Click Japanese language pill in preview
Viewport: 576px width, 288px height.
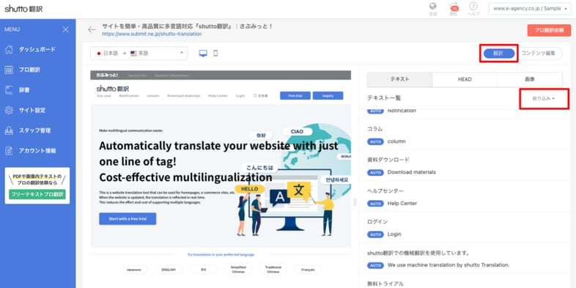pyautogui.click(x=133, y=270)
